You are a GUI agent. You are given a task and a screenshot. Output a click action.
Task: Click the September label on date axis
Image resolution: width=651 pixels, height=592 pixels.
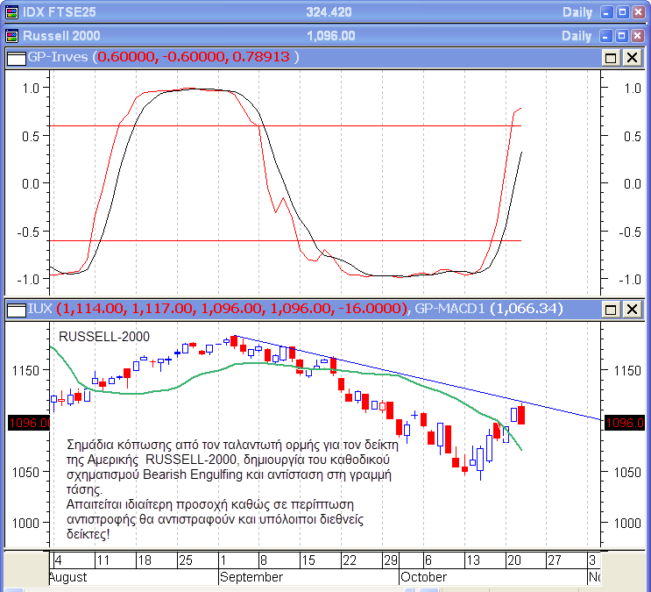(251, 577)
